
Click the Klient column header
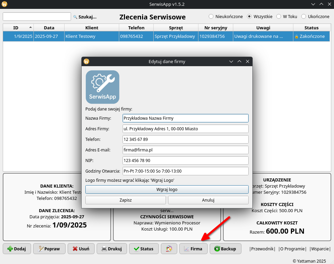(x=92, y=28)
